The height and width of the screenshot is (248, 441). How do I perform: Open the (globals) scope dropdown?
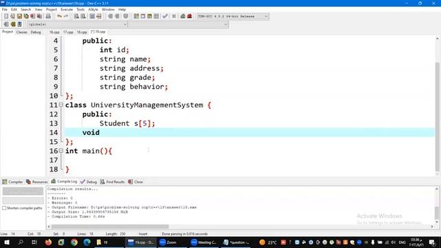coord(77,25)
